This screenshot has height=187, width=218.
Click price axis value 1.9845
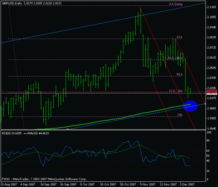212,129
